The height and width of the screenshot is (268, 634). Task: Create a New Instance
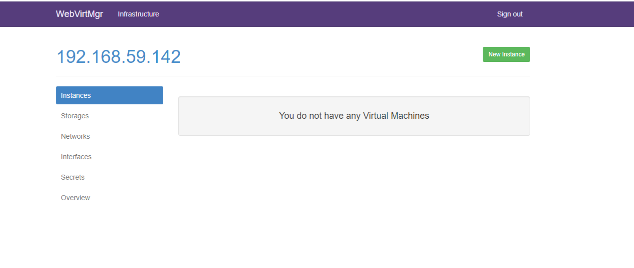[x=506, y=54]
